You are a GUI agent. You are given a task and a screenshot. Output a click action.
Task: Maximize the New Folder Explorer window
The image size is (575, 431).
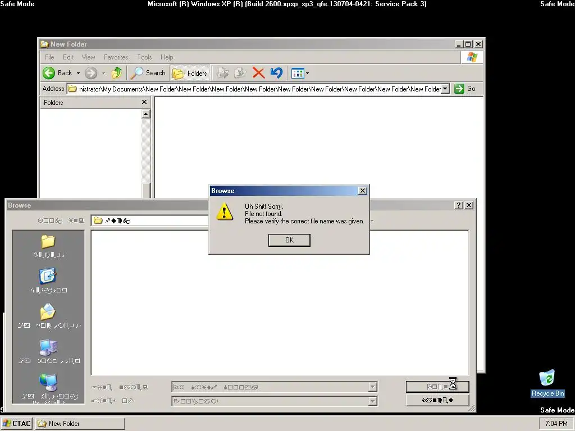coord(468,44)
